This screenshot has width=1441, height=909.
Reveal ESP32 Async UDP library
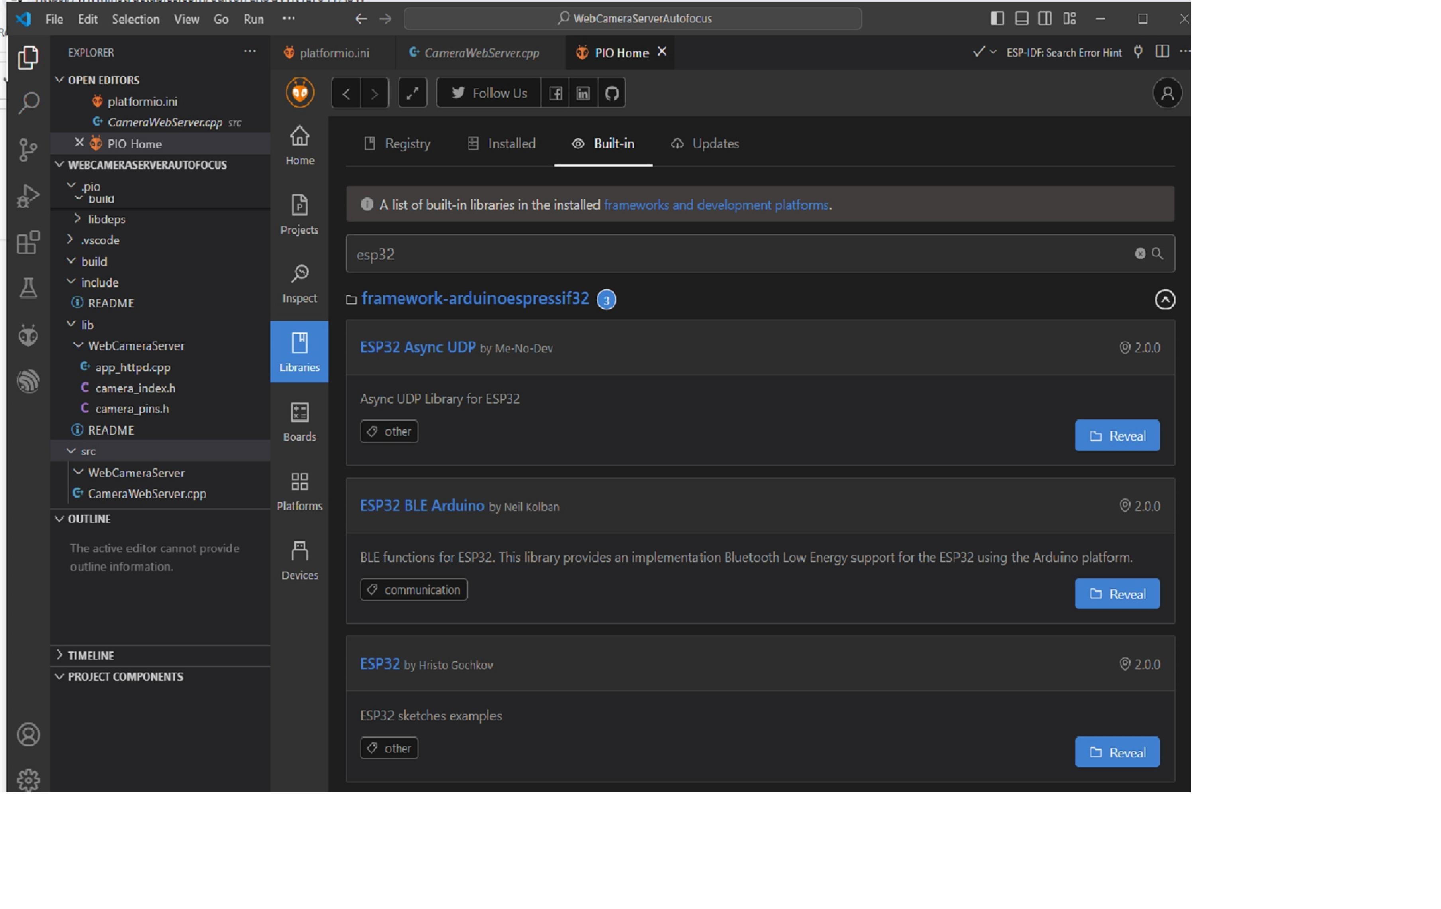[x=1118, y=435]
